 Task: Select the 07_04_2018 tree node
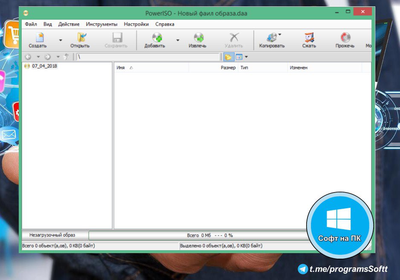[x=44, y=66]
